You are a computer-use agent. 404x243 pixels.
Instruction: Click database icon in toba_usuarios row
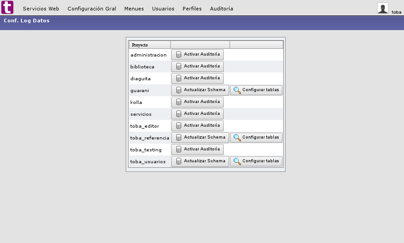coord(179,161)
